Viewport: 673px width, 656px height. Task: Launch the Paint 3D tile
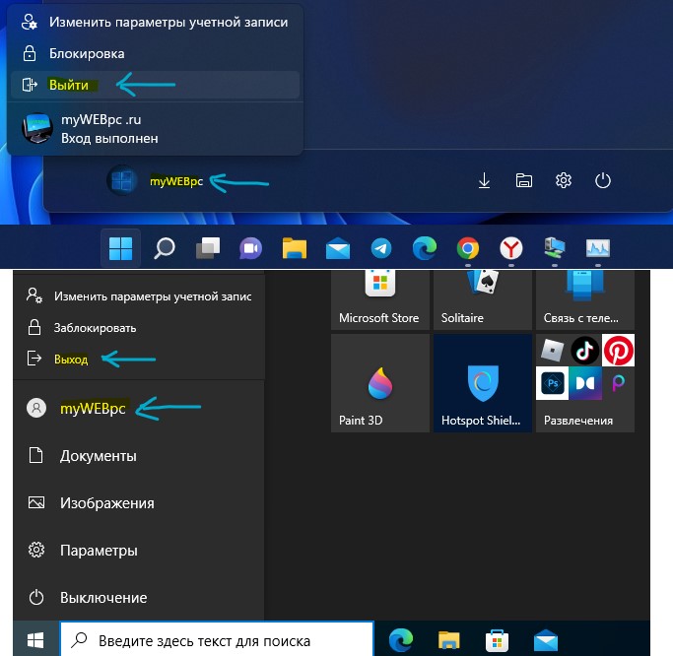(380, 383)
